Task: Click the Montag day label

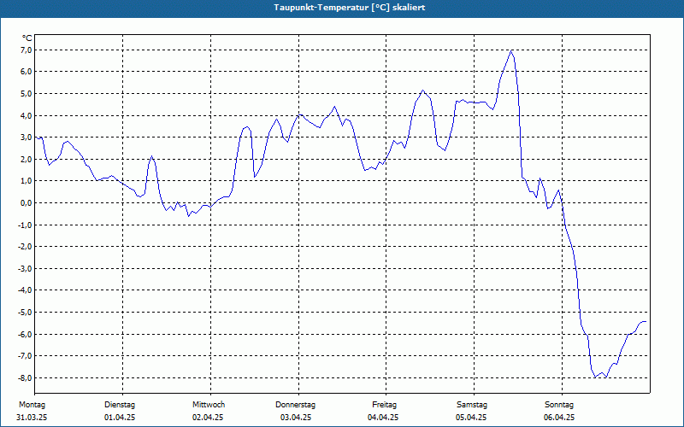Action: coord(32,405)
